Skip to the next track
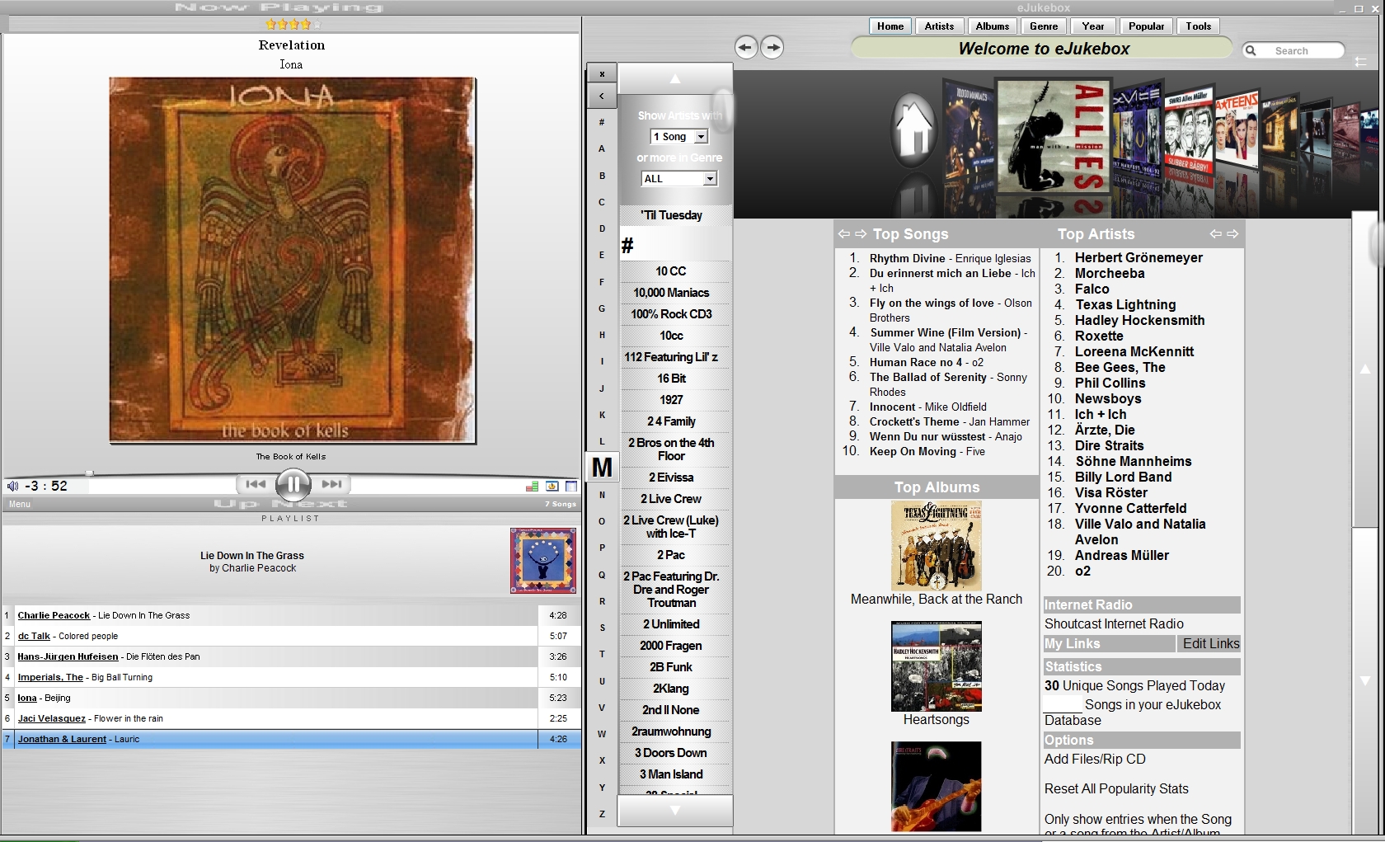Image resolution: width=1385 pixels, height=842 pixels. click(x=331, y=484)
